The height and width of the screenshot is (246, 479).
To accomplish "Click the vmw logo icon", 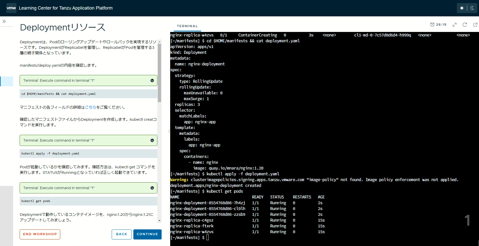I will tap(11, 8).
